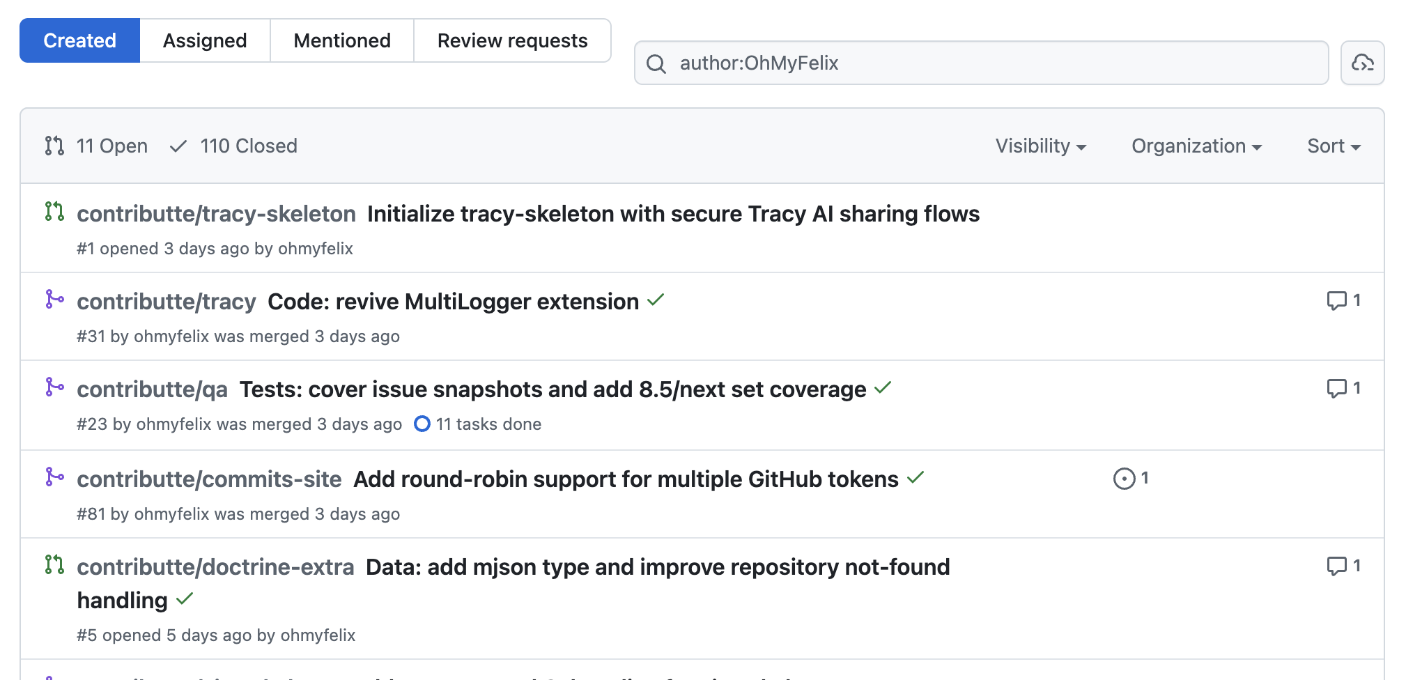Screen dimensions: 1406x680
Task: Open the contributte/tracy repository link
Action: click(167, 301)
